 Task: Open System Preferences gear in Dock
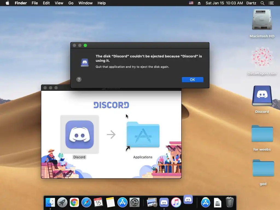coord(134,203)
